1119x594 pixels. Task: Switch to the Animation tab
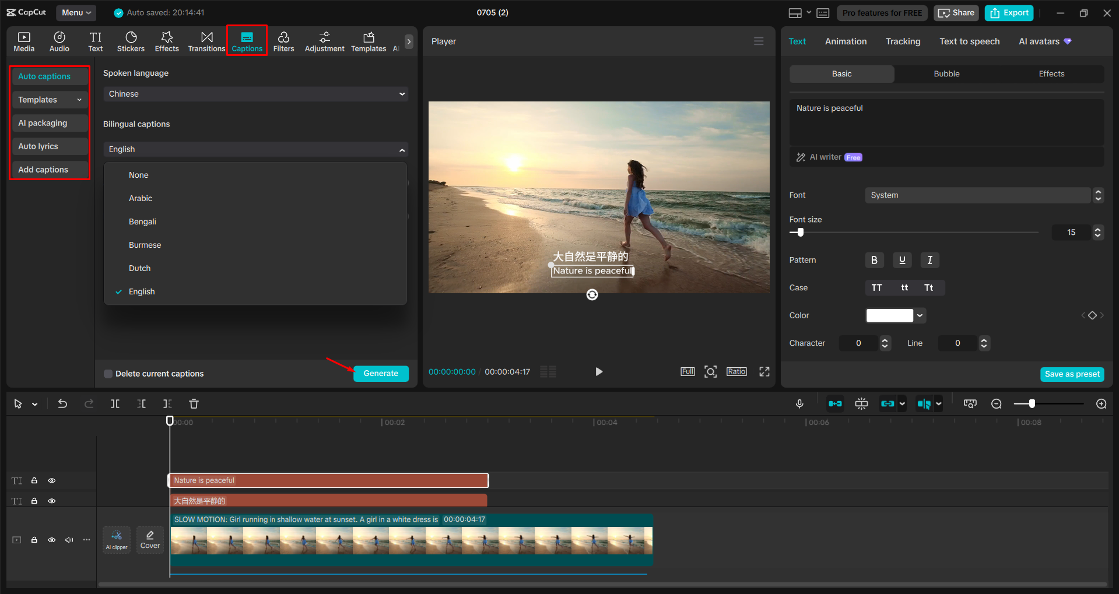(x=846, y=41)
